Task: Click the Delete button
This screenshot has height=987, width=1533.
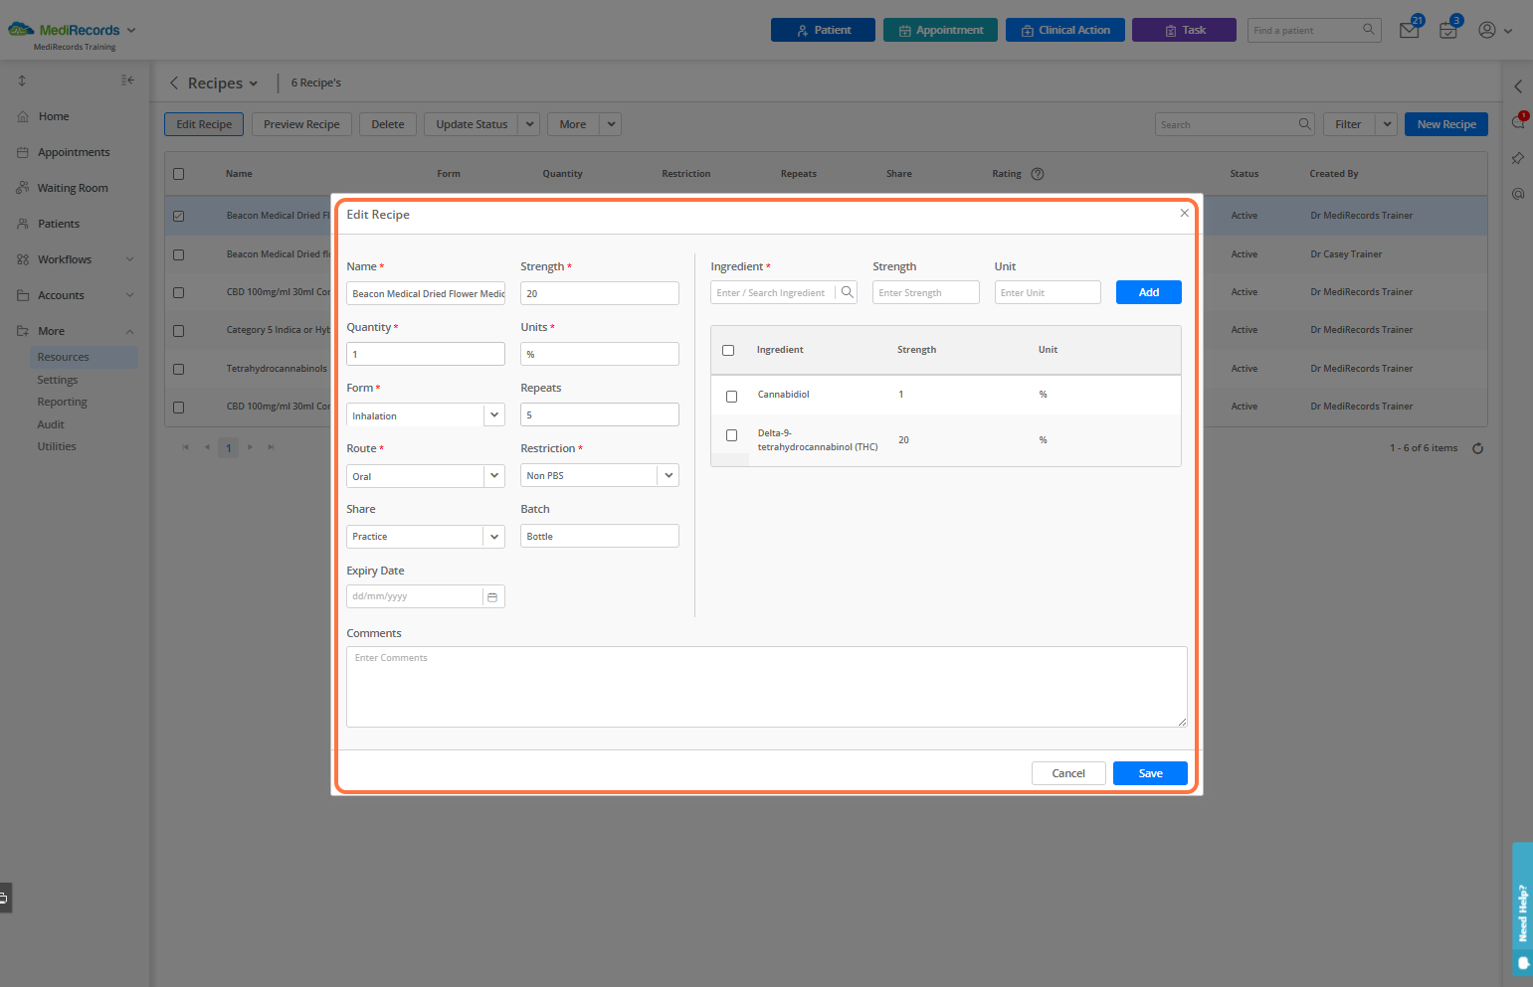Action: pyautogui.click(x=388, y=124)
